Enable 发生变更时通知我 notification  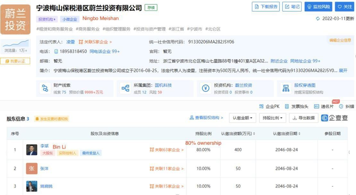coord(52,119)
